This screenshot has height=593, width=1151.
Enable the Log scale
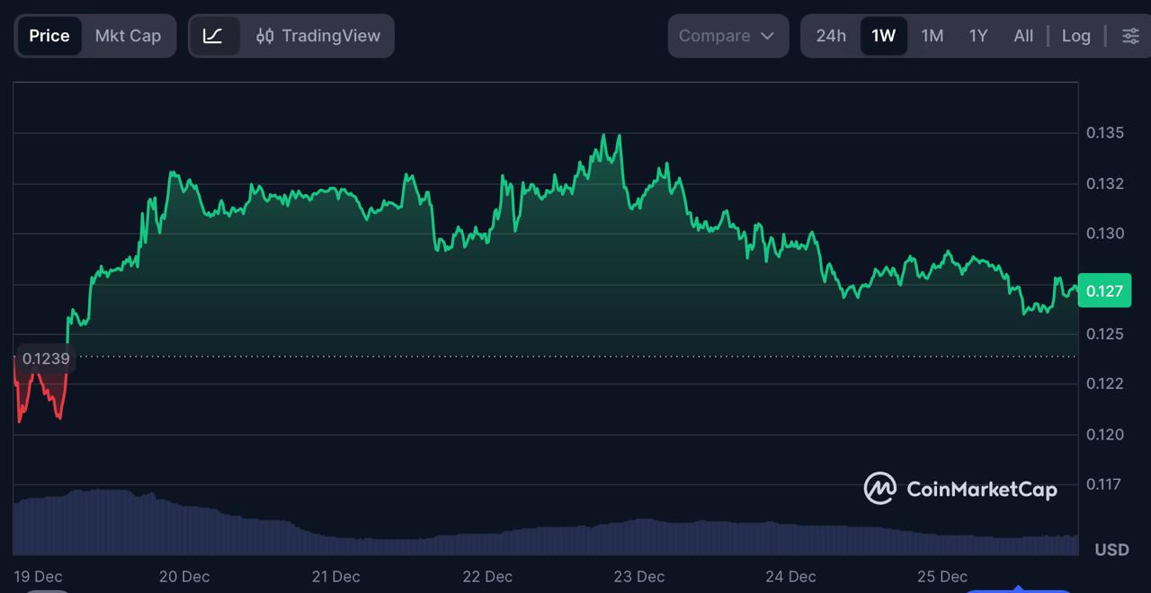coord(1076,36)
